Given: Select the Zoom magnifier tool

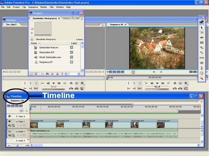Looking at the screenshot, I should [201, 78].
